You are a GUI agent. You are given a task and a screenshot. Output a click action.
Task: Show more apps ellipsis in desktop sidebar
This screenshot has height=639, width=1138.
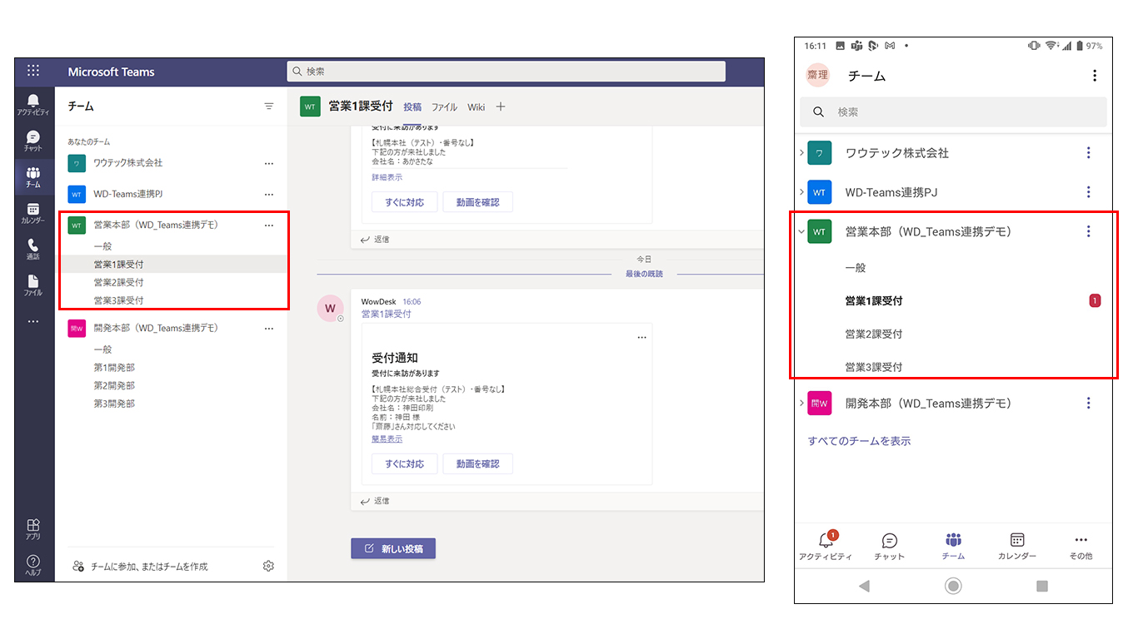[x=33, y=321]
